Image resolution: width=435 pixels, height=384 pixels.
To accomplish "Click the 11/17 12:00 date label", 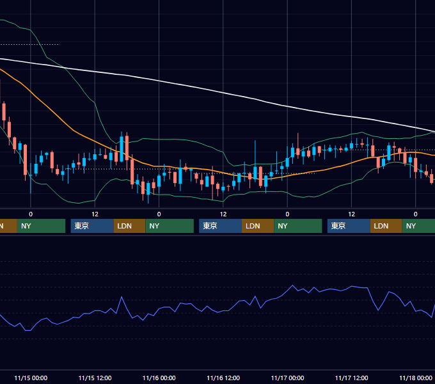I will [x=351, y=378].
